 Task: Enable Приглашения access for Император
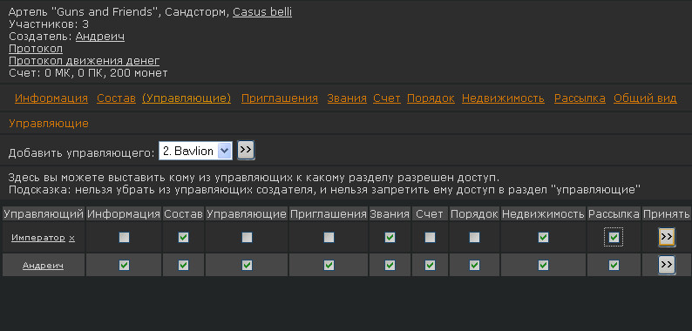tap(329, 238)
